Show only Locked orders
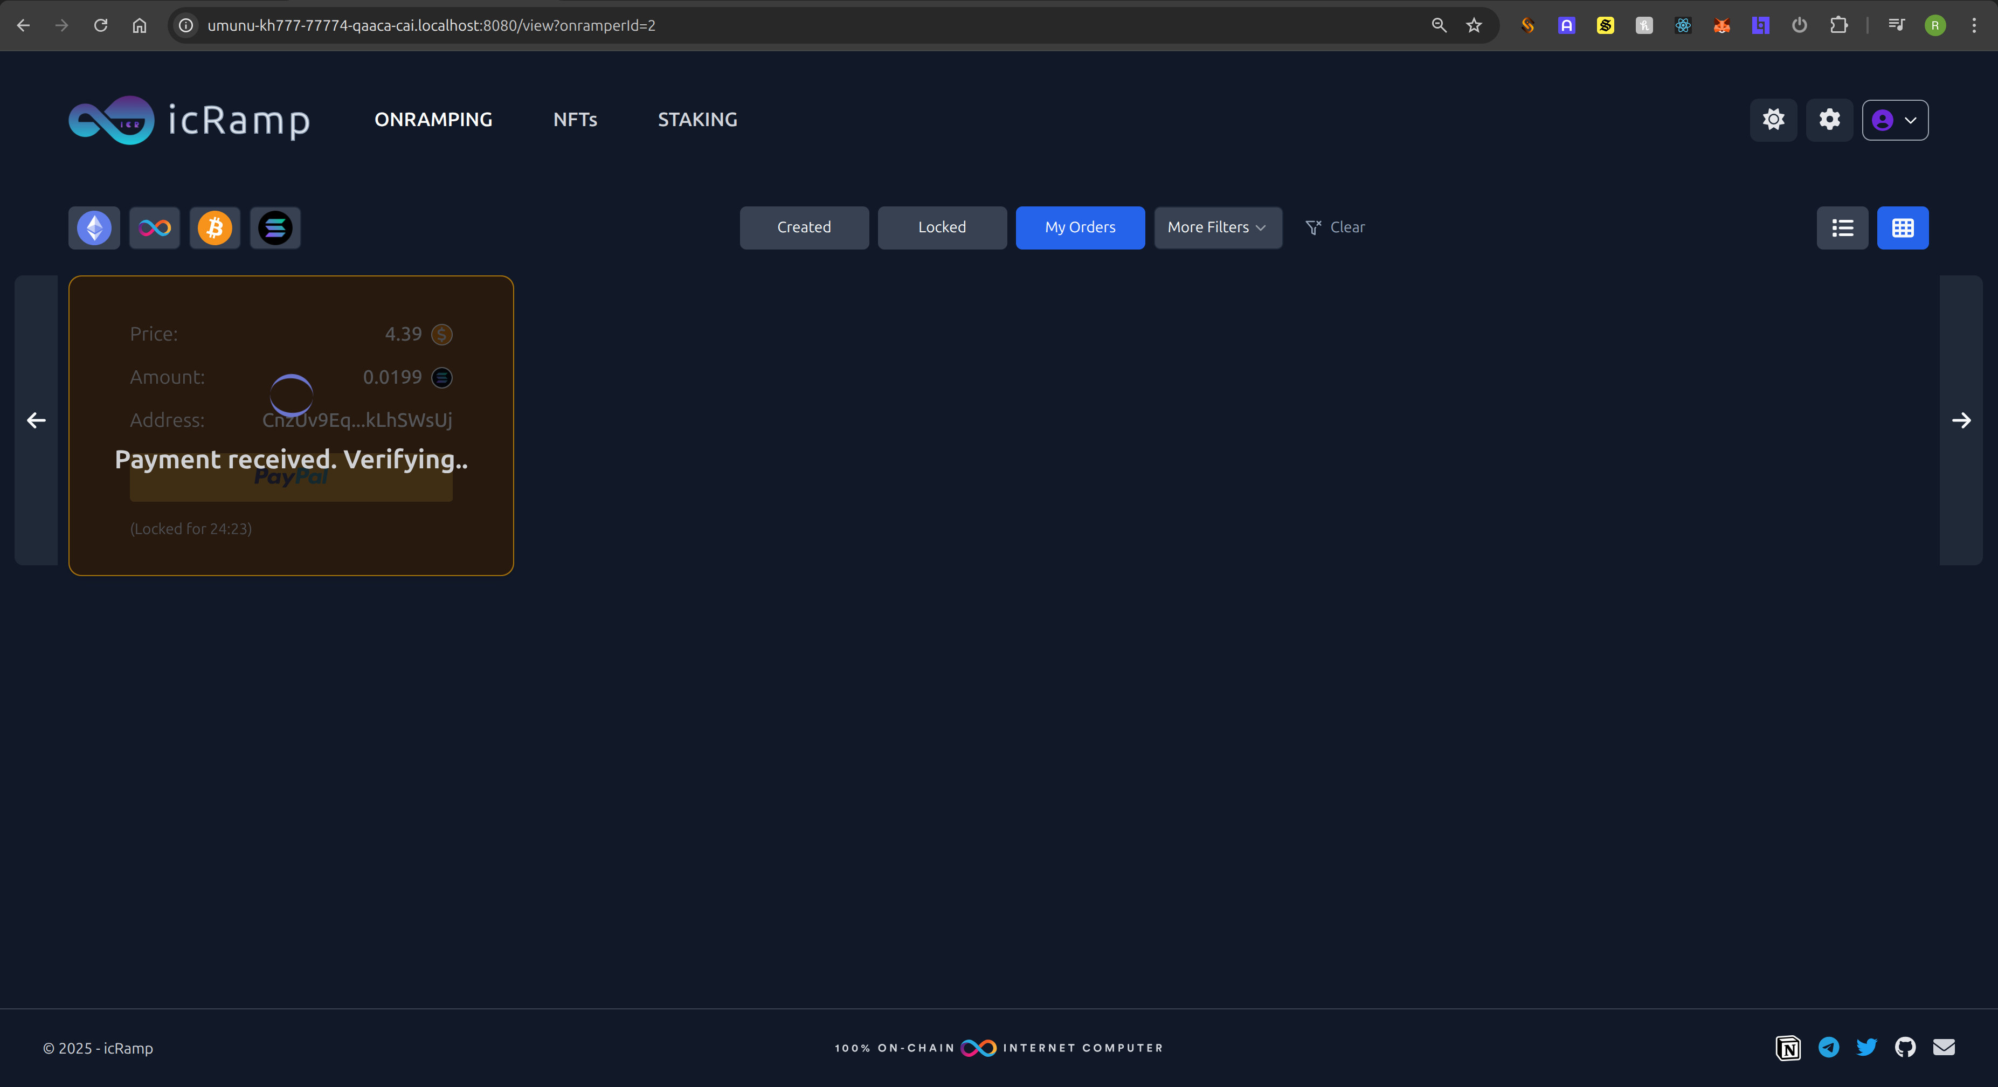 point(942,228)
